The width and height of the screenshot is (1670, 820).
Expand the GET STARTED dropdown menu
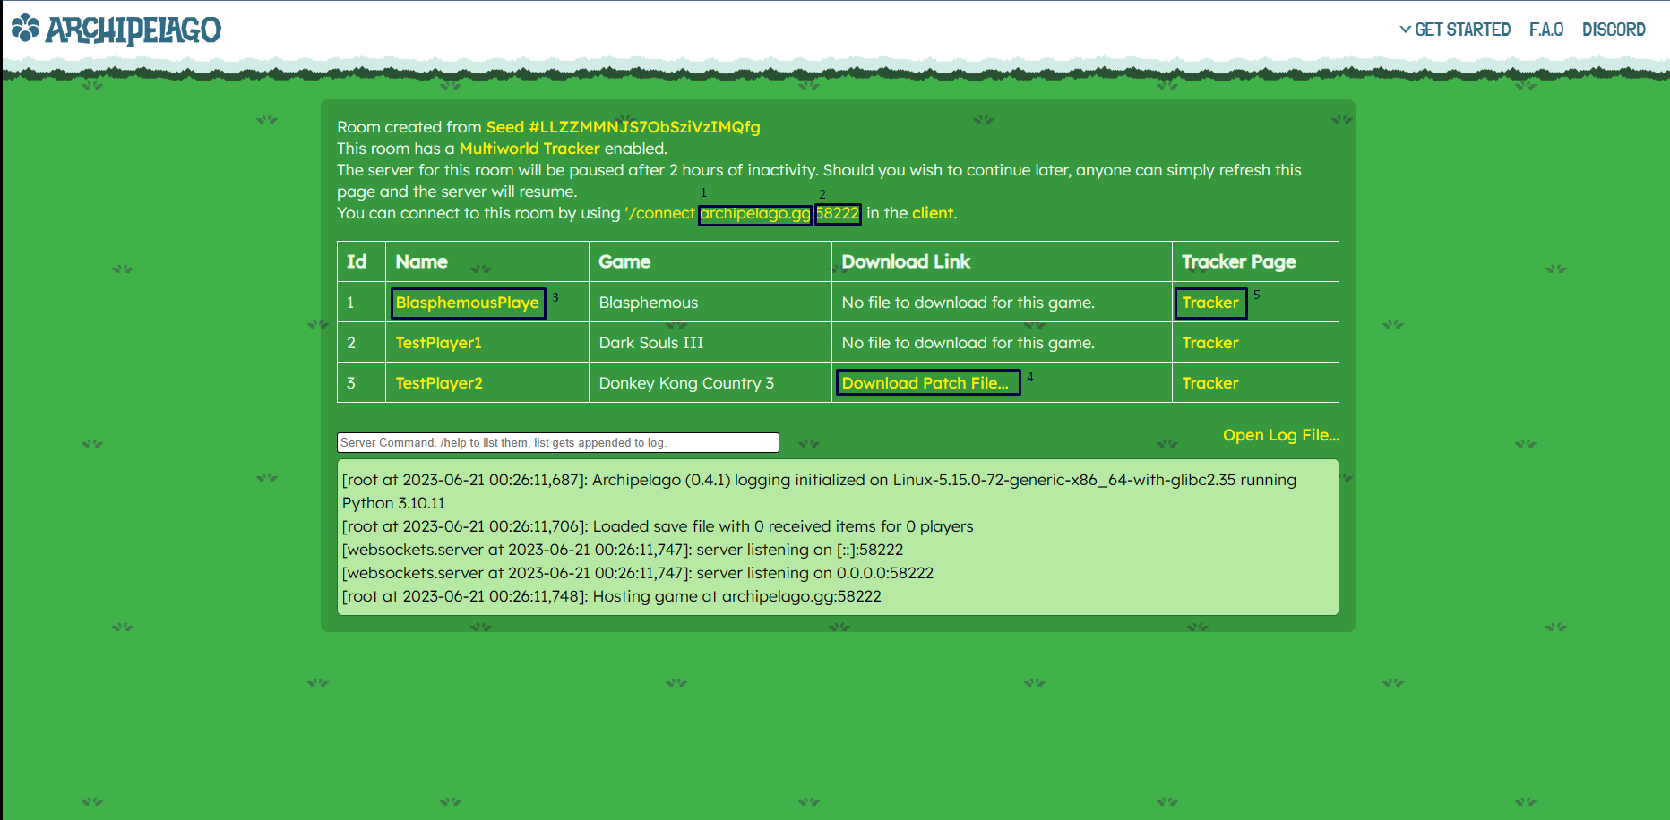(1461, 29)
